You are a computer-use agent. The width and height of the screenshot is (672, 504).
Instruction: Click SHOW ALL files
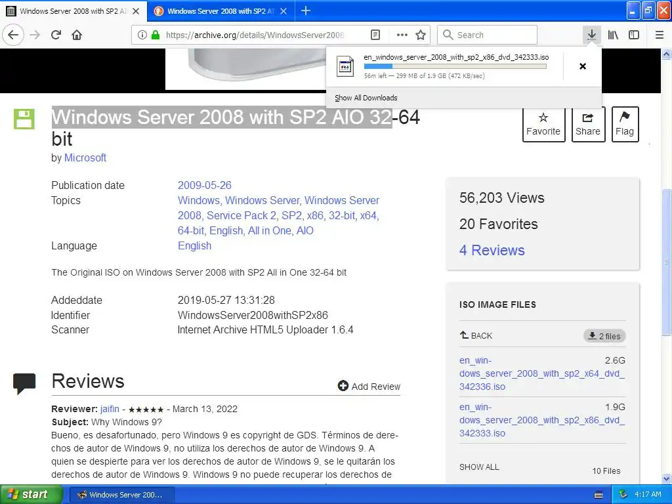tap(479, 467)
